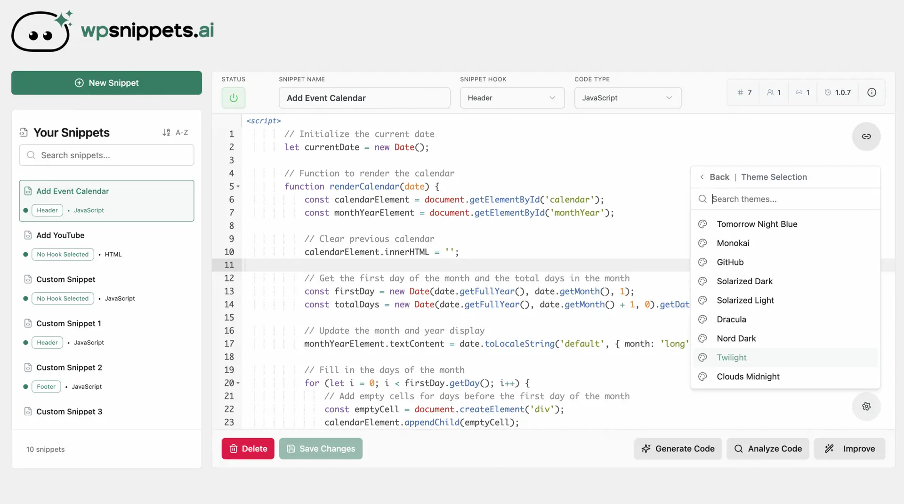Click palette icon beside Twilight
Image resolution: width=904 pixels, height=504 pixels.
(x=702, y=357)
